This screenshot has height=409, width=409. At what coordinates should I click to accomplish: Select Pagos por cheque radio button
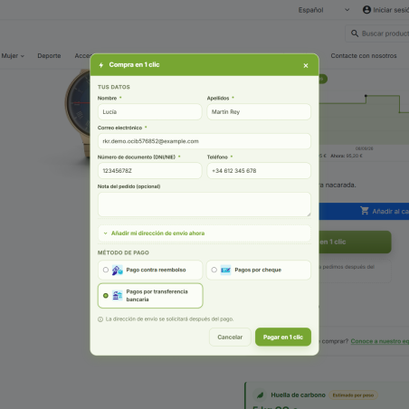[x=214, y=270]
